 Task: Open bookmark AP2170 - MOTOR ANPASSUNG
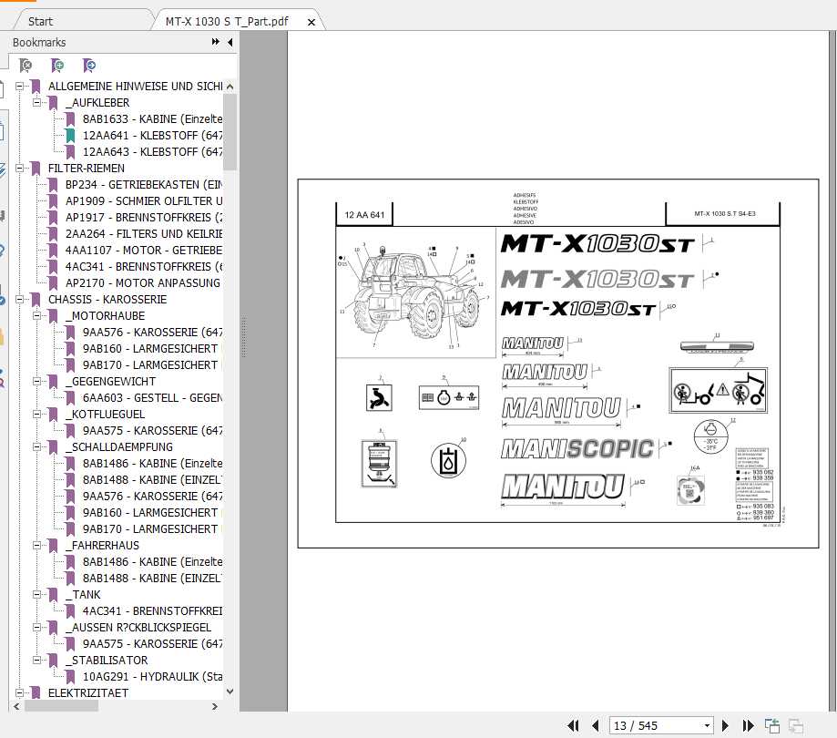[142, 283]
